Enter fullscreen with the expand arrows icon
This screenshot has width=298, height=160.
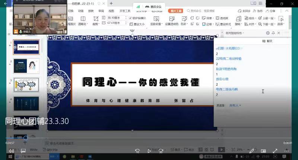pos(275,151)
